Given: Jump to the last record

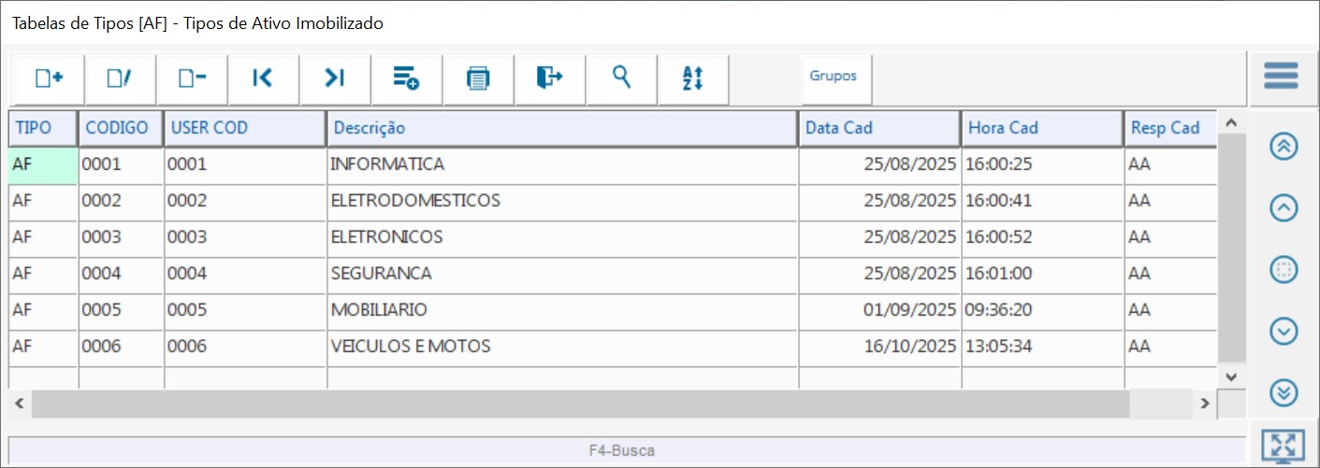Looking at the screenshot, I should coord(335,78).
